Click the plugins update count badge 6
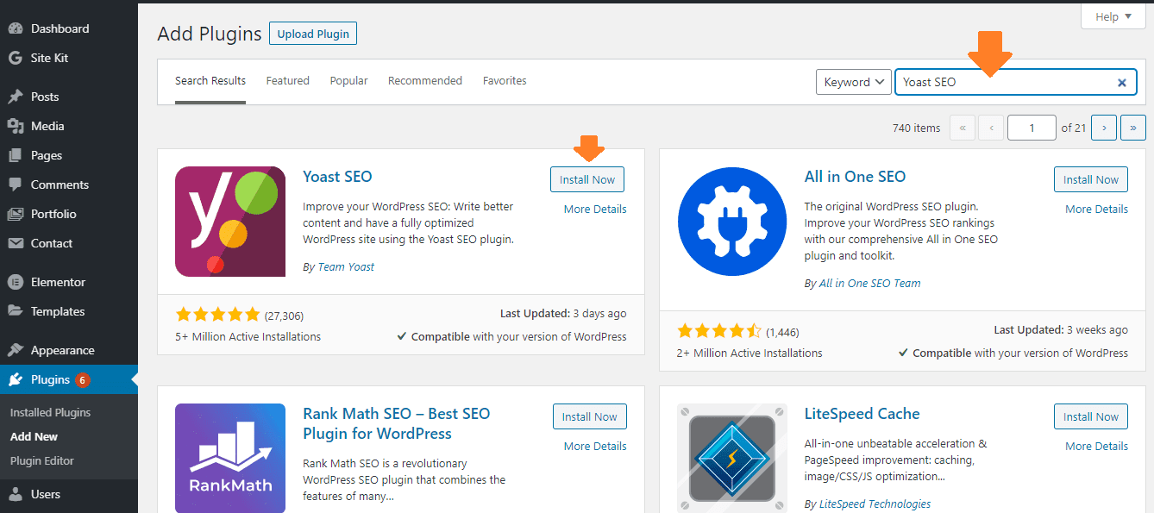 click(83, 379)
